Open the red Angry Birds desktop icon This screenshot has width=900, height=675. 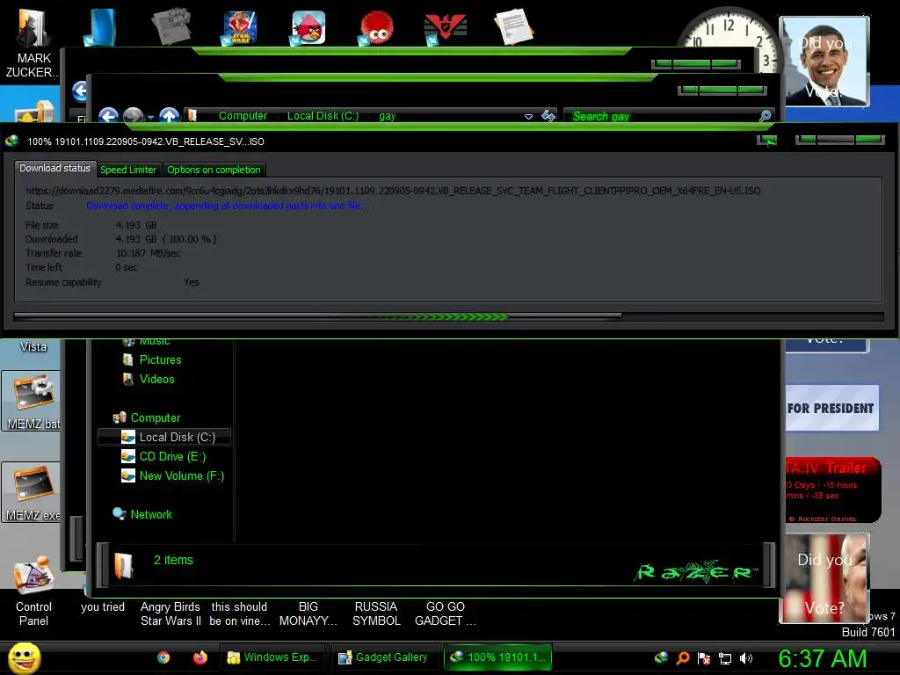click(308, 27)
